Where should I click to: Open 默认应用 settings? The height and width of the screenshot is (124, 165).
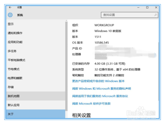pos(36,105)
